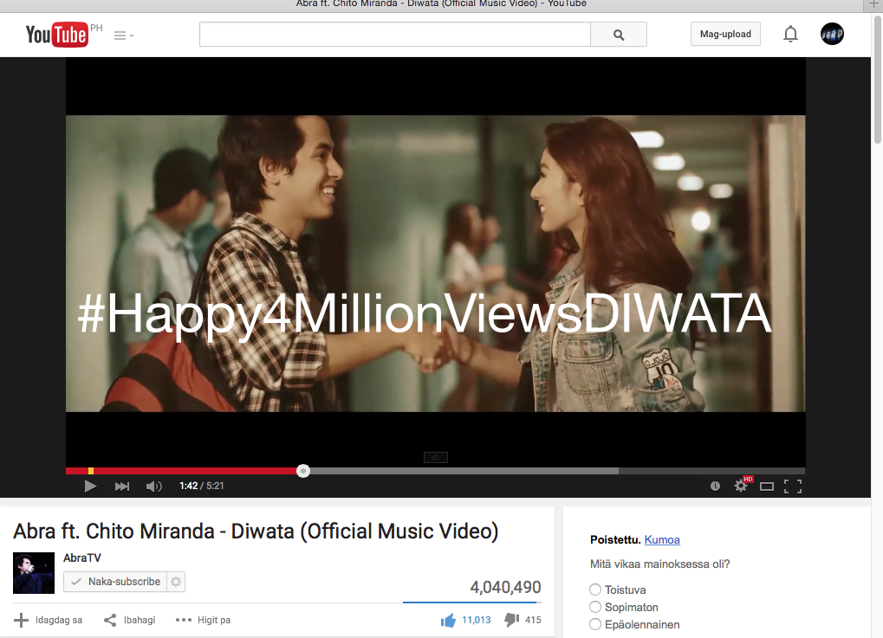This screenshot has width=883, height=638.
Task: Dislike the video with the thumbs down
Action: pos(512,620)
